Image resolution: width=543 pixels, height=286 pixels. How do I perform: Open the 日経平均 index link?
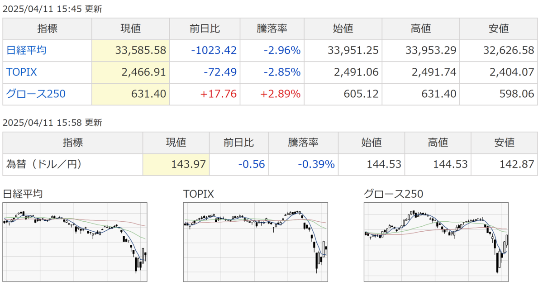26,51
